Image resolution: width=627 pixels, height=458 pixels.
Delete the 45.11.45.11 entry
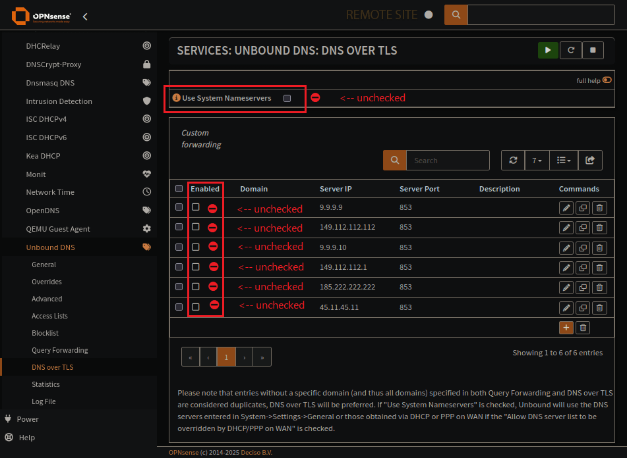pos(599,307)
